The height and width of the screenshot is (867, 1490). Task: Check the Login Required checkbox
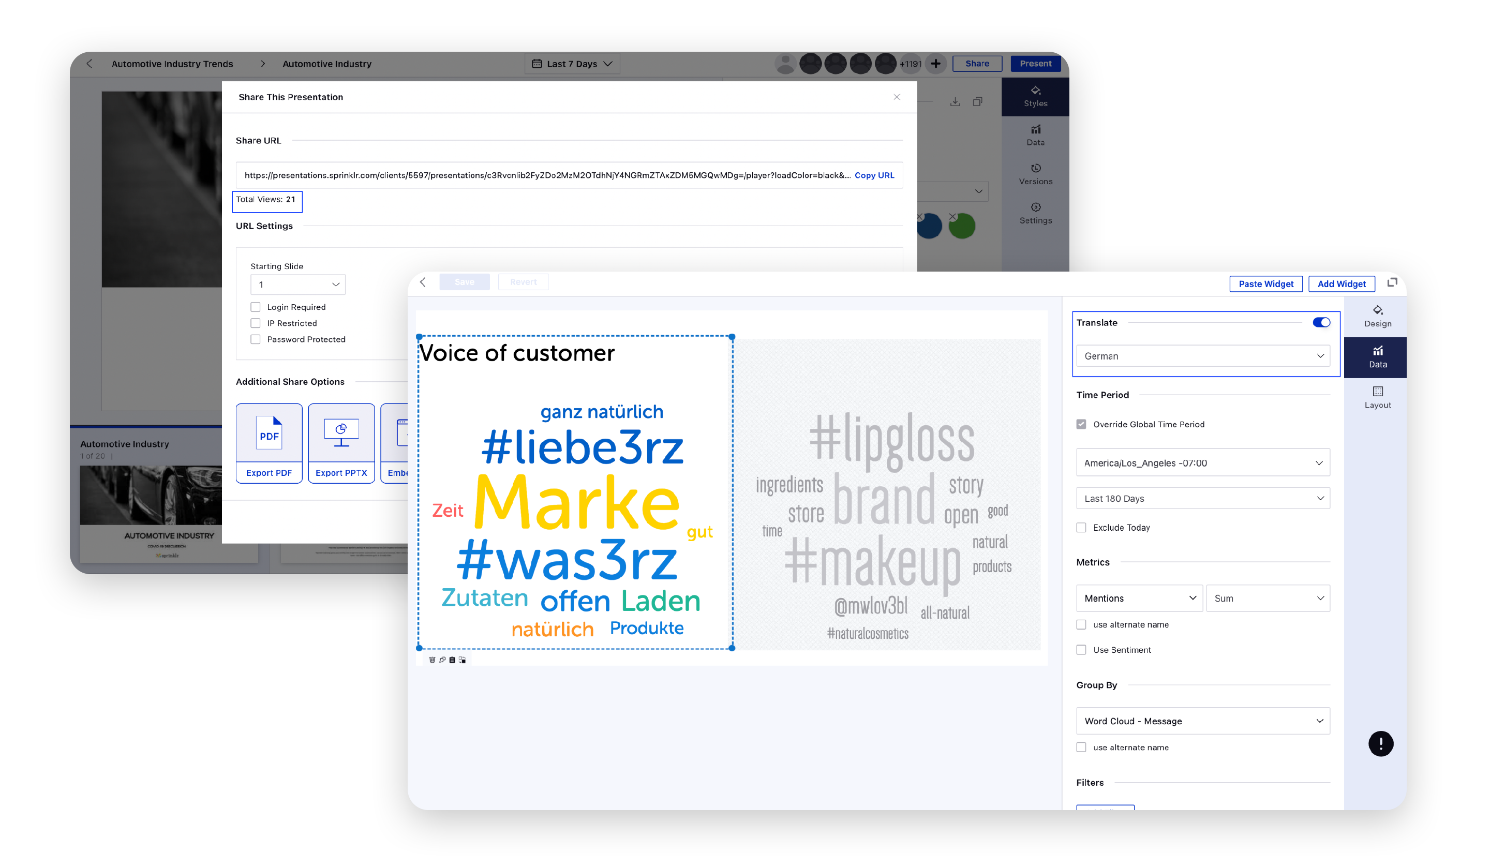(x=256, y=307)
